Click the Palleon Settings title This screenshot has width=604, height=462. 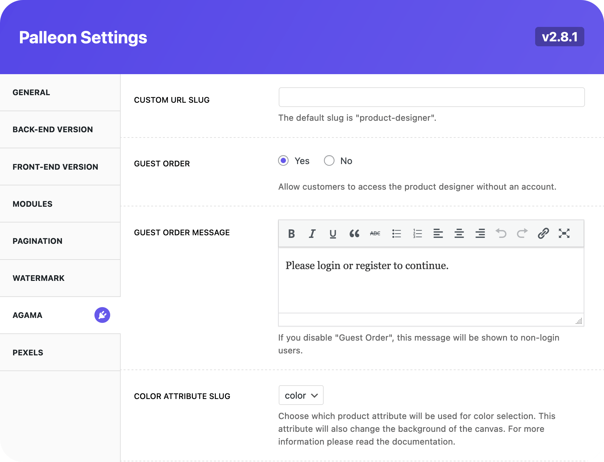pos(83,37)
